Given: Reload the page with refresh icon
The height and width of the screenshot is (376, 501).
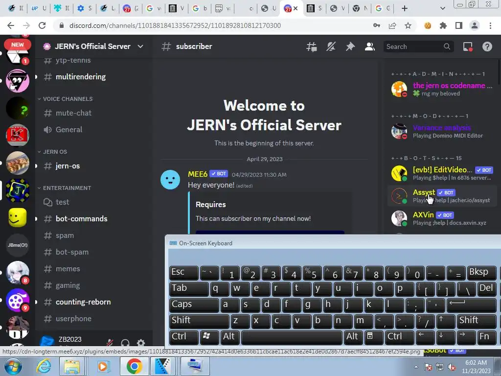Looking at the screenshot, I should (42, 25).
